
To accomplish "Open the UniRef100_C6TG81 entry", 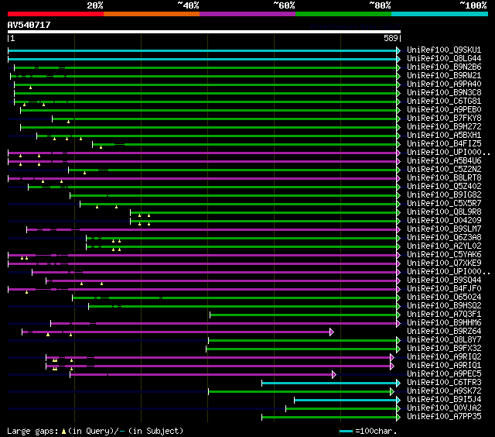I will coord(444,102).
